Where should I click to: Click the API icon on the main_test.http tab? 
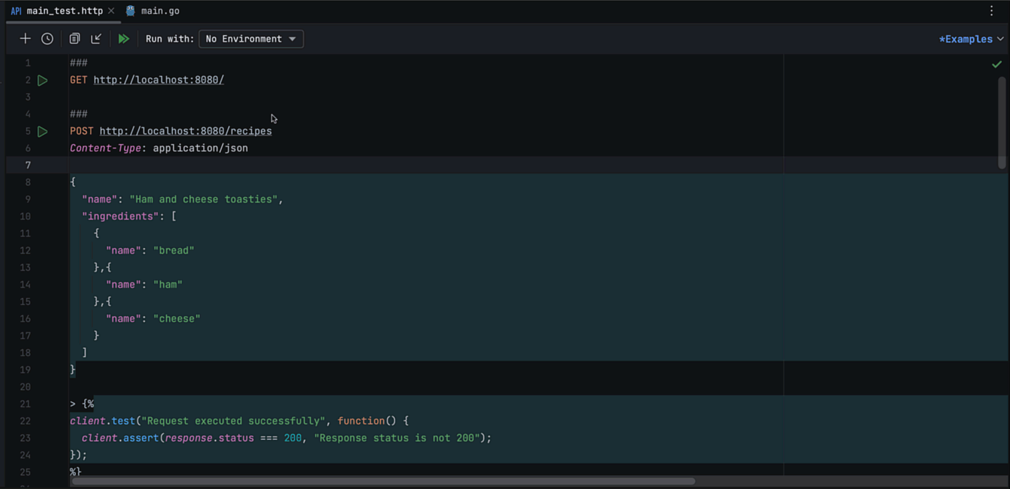coord(16,10)
